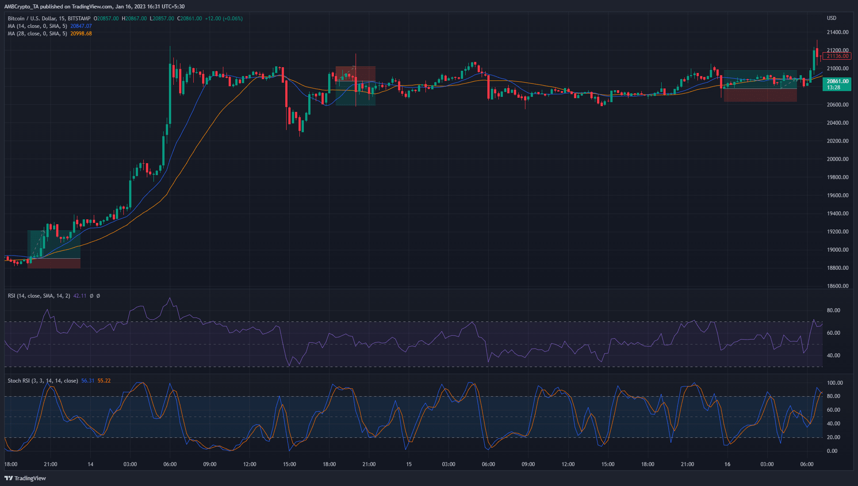Click the Stoch RSI D value 55.22

[104, 381]
